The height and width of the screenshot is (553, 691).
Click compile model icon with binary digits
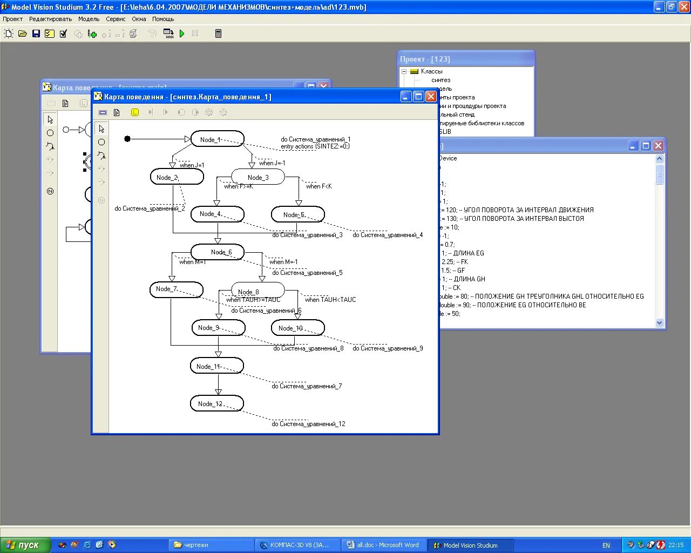(x=168, y=33)
